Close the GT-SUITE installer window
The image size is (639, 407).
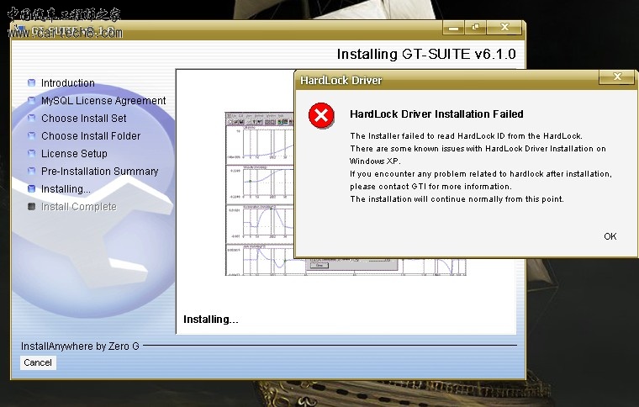click(x=505, y=28)
